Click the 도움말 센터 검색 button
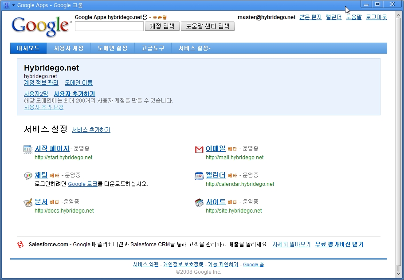This screenshot has width=404, height=280. [208, 26]
